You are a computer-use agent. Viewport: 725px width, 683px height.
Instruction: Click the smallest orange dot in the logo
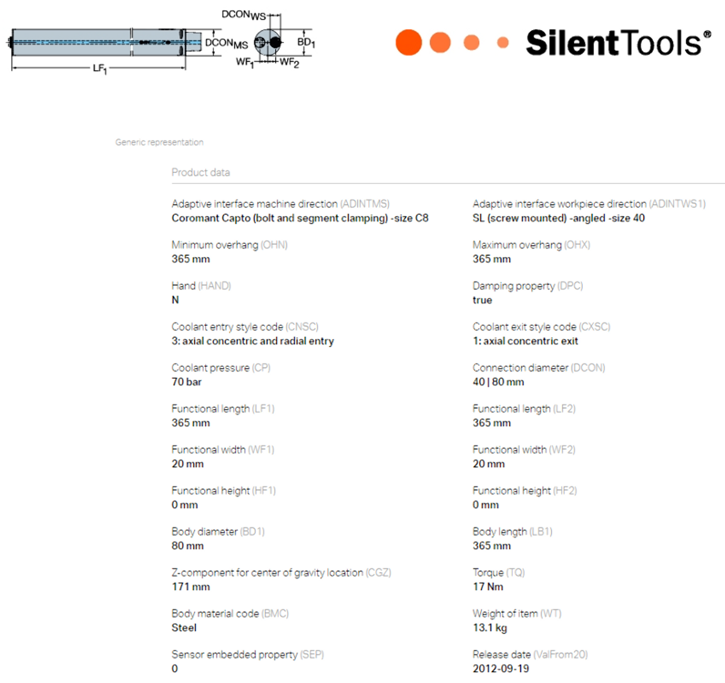502,42
